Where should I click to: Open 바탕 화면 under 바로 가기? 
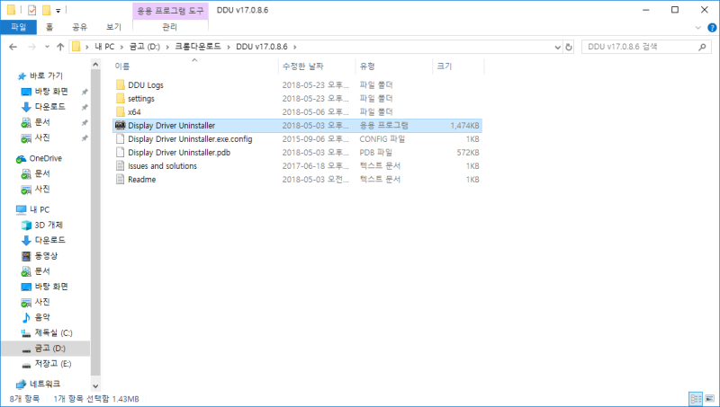tap(51, 92)
